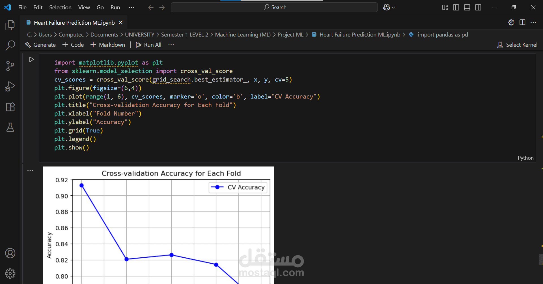Select the Heart Failure Prediction ML.ipynb tab
The width and height of the screenshot is (543, 284).
pos(74,23)
